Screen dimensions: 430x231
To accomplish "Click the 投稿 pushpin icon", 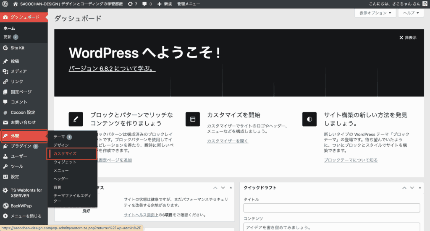I will pos(5,61).
